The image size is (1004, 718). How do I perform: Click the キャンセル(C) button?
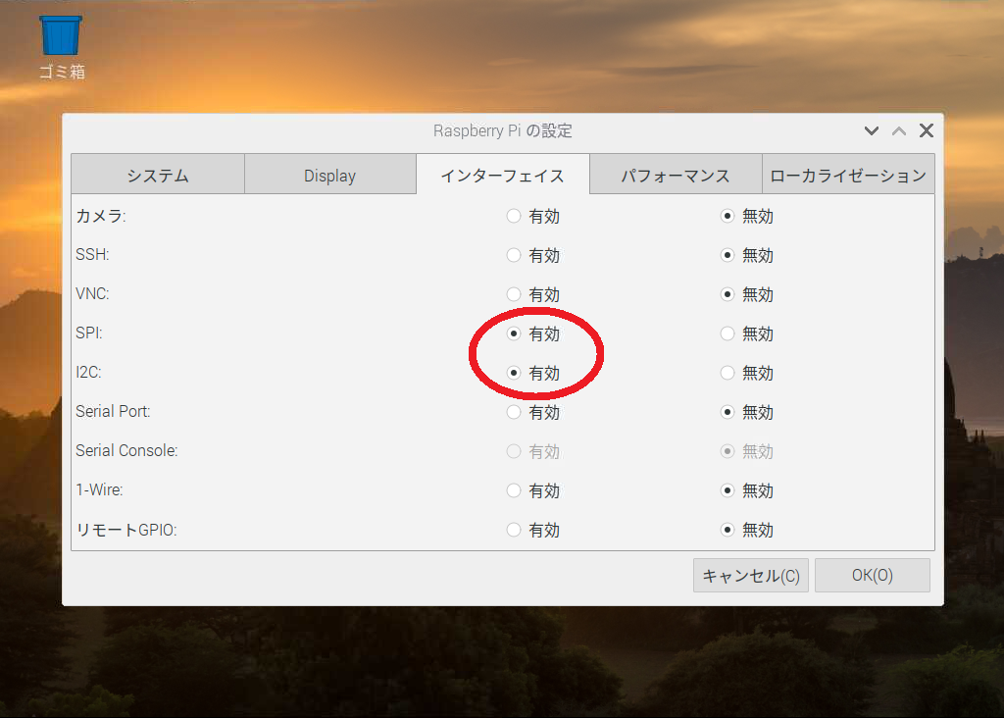tap(751, 576)
